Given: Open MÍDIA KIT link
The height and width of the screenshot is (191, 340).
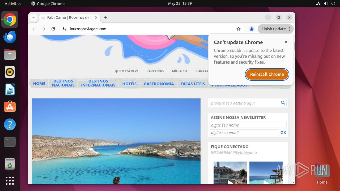Looking at the screenshot, I should pos(180,71).
